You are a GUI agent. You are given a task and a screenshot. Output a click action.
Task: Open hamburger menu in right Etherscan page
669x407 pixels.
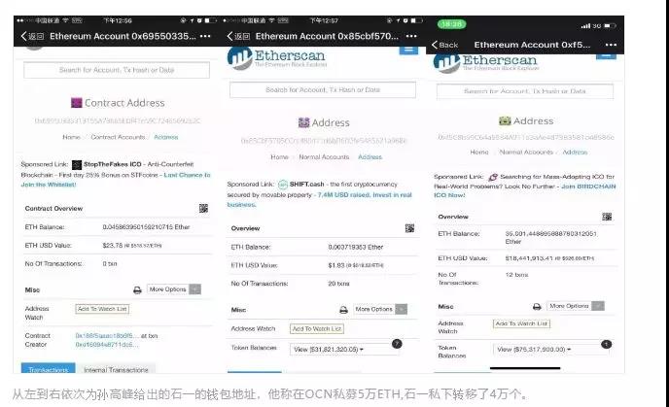[x=607, y=56]
